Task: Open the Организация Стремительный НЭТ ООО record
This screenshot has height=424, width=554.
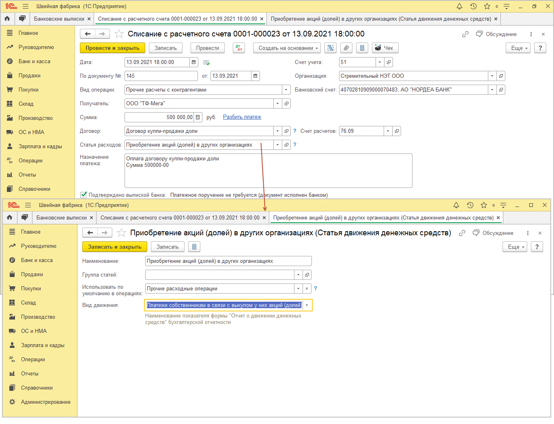Action: (x=501, y=76)
